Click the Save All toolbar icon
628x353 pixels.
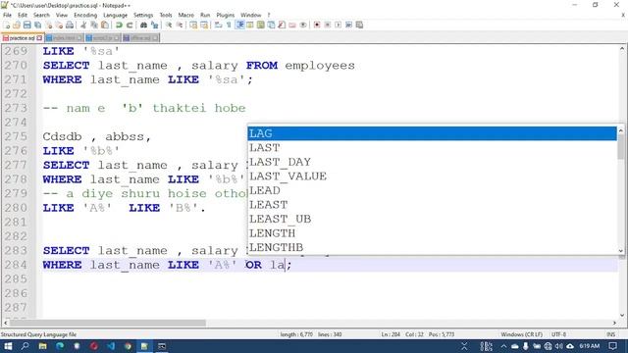(x=37, y=25)
